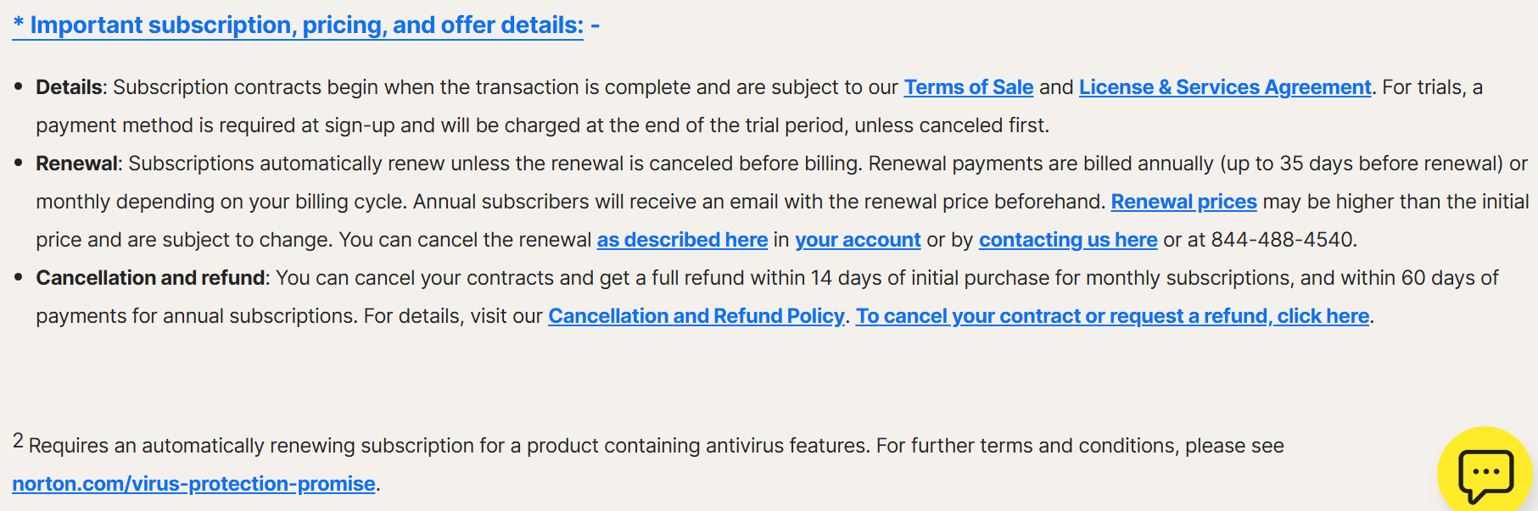The width and height of the screenshot is (1538, 511).
Task: Open the Cancellation and Refund Policy link
Action: [696, 316]
